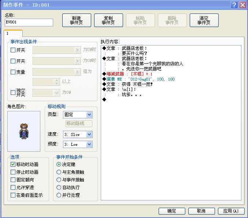Click the 取消 button
Image resolution: width=248 pixels, height=218 pixels.
coord(201,211)
